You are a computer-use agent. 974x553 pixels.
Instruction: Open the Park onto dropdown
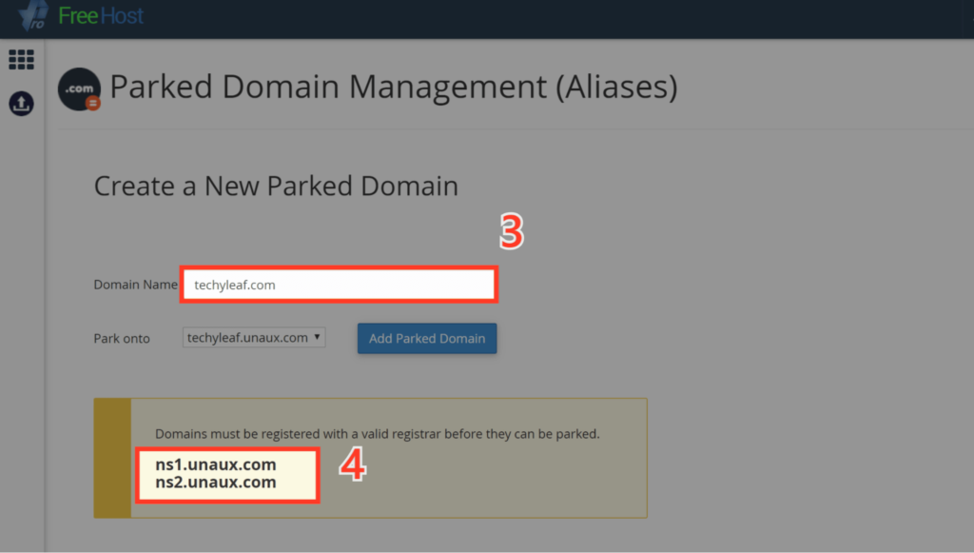[x=253, y=337]
